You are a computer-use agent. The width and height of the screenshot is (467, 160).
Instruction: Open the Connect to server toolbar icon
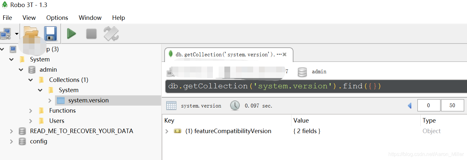click(5, 34)
